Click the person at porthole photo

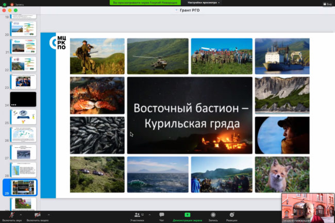click(282, 135)
